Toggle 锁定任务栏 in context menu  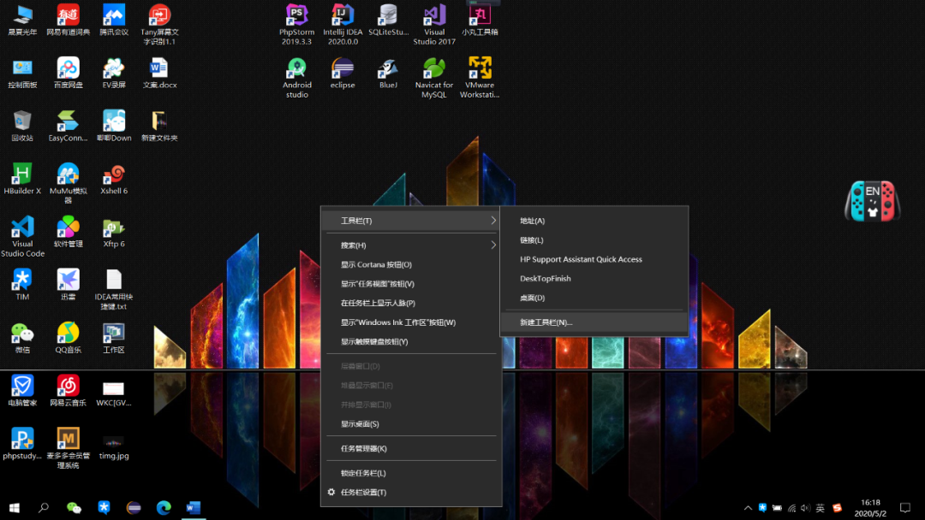(x=363, y=473)
